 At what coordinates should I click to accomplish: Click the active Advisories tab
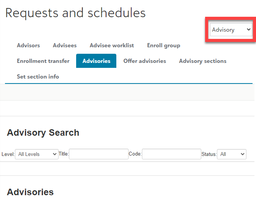click(96, 61)
